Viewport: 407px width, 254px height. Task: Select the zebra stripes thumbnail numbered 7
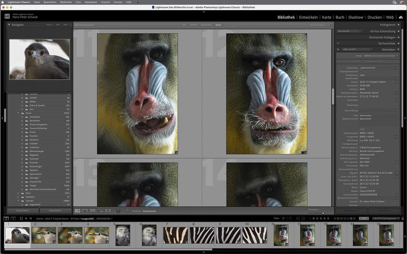(175, 235)
